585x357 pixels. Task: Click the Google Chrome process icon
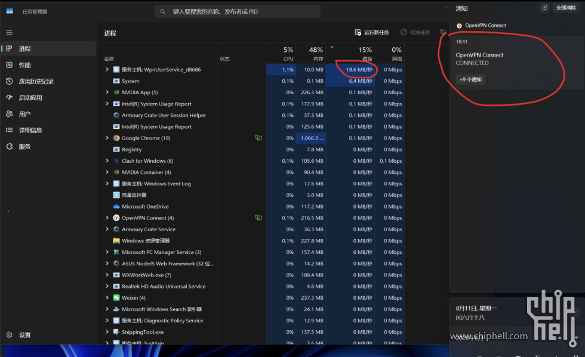pos(116,138)
